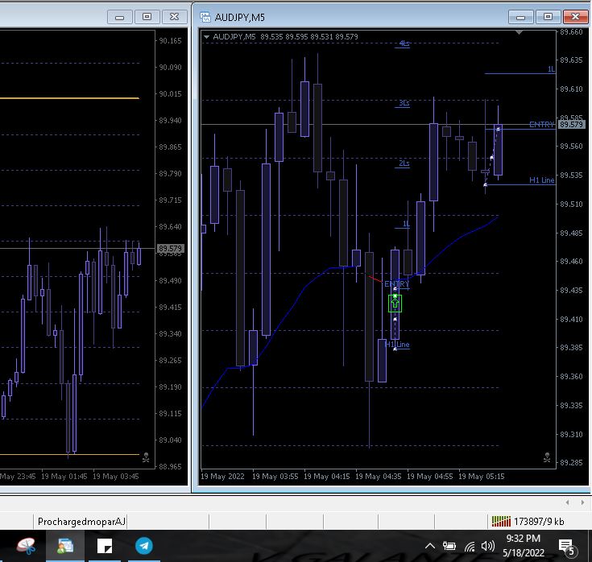Click the AUDJPY chart window title icon
This screenshot has width=592, height=562.
click(205, 17)
